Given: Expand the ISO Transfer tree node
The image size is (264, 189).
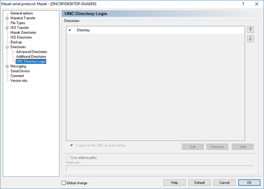Looking at the screenshot, I should (7, 28).
